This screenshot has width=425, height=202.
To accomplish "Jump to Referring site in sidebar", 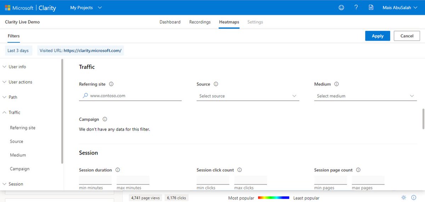I will (23, 128).
